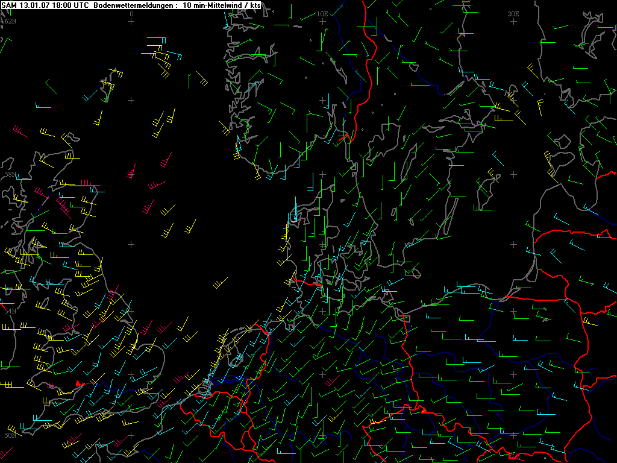Screen dimensions: 617x463
Task: Click the 10E longitude label
Action: click(x=322, y=13)
